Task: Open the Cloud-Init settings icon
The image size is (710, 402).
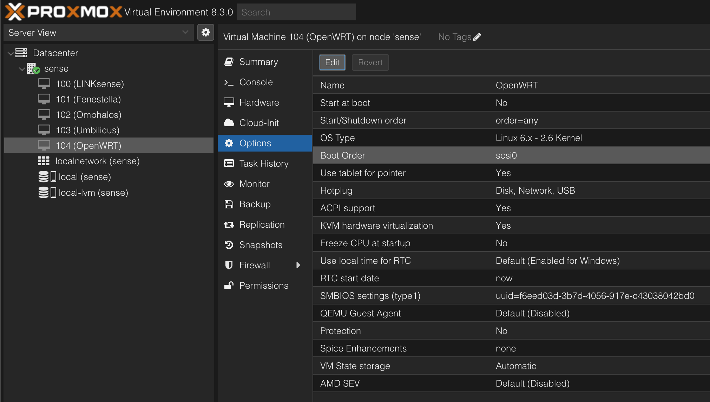Action: pyautogui.click(x=229, y=123)
